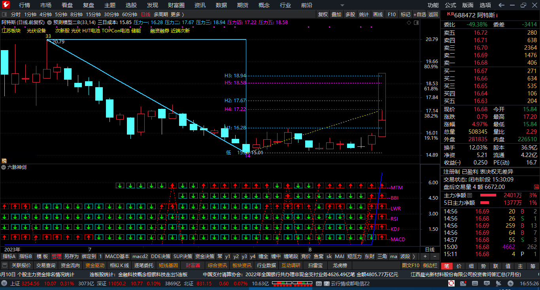The height and width of the screenshot is (290, 540).
Task: Open the red refresh sync icon
Action: [451, 283]
